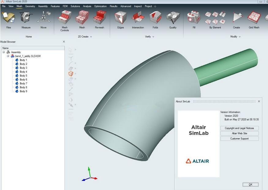Open the mesh Quality tool
The height and width of the screenshot is (190, 268).
point(173,20)
